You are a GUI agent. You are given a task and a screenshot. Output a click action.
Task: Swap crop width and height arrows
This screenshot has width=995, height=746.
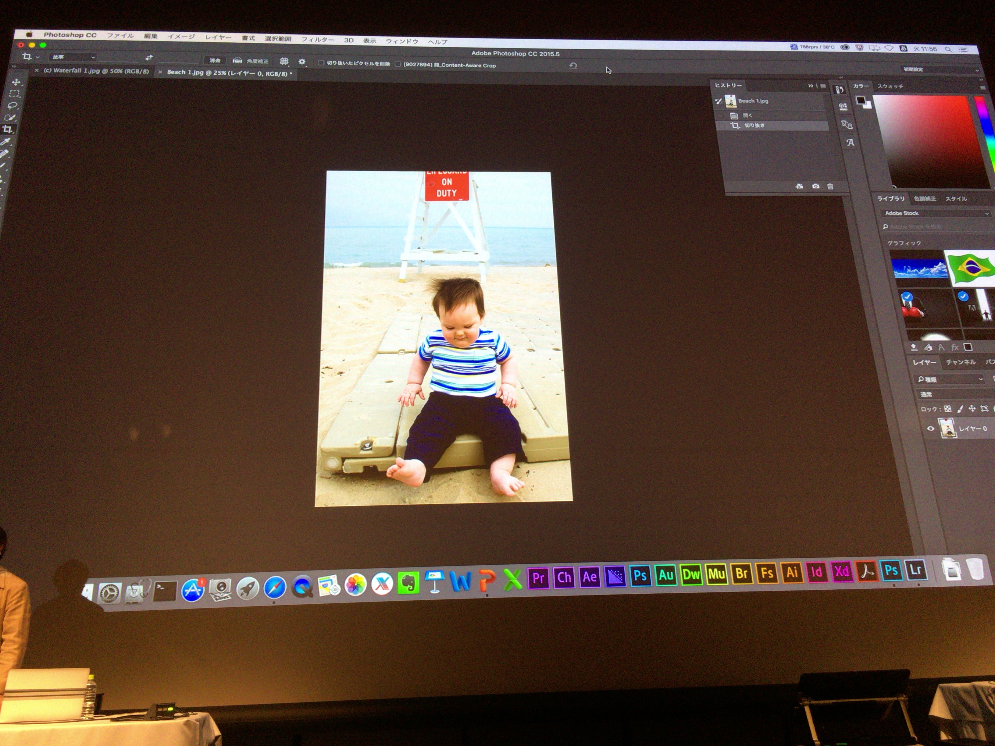[x=149, y=58]
